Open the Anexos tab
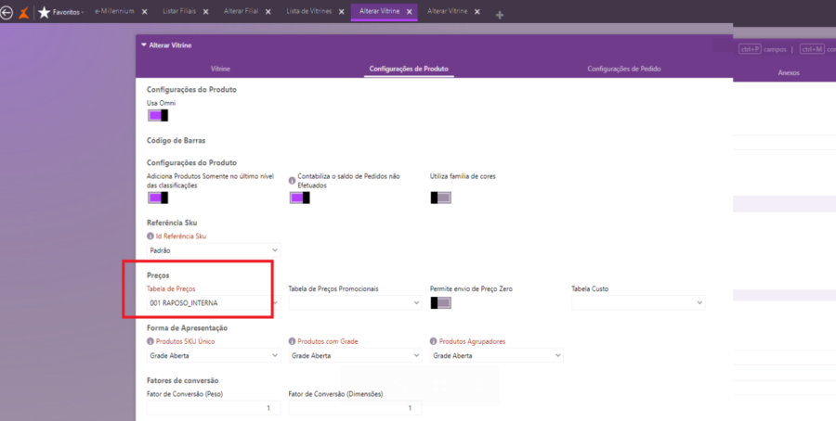 click(789, 73)
